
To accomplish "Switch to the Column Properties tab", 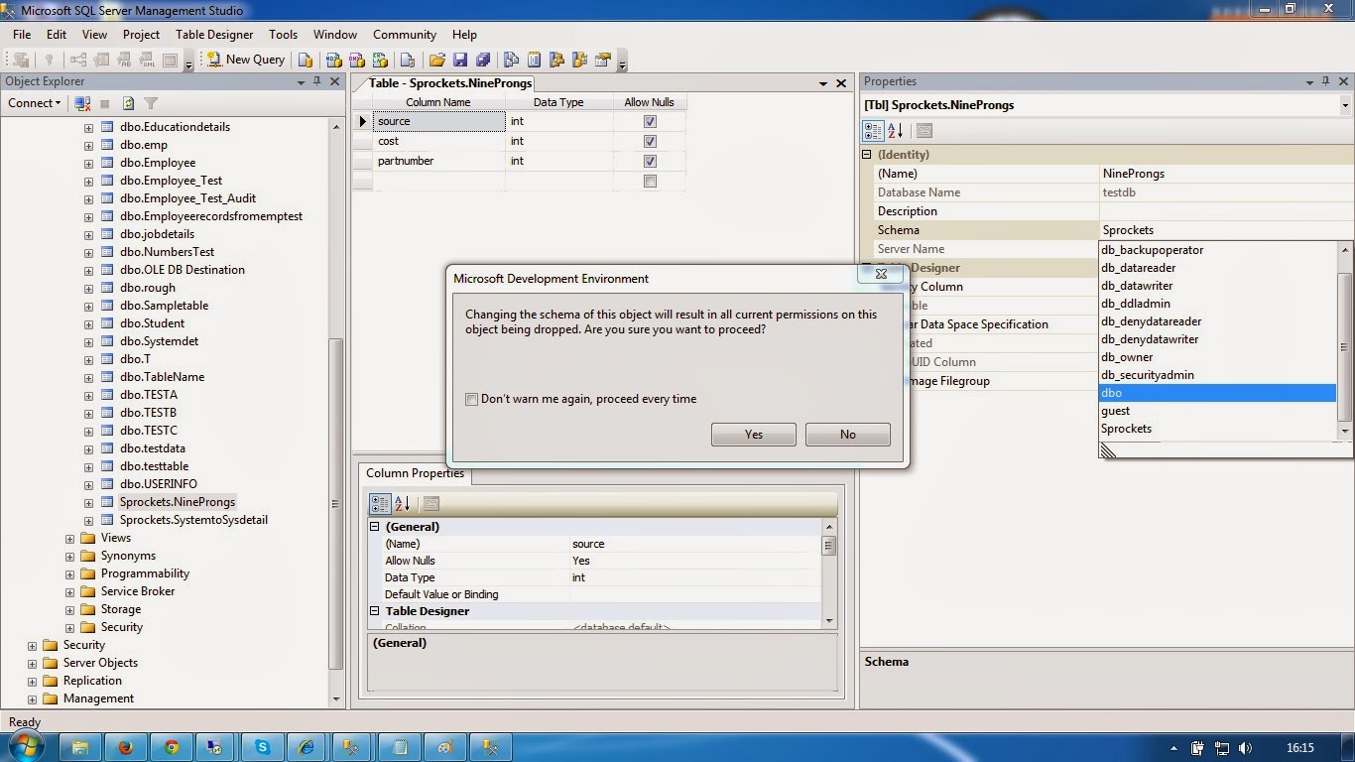I will click(x=415, y=473).
